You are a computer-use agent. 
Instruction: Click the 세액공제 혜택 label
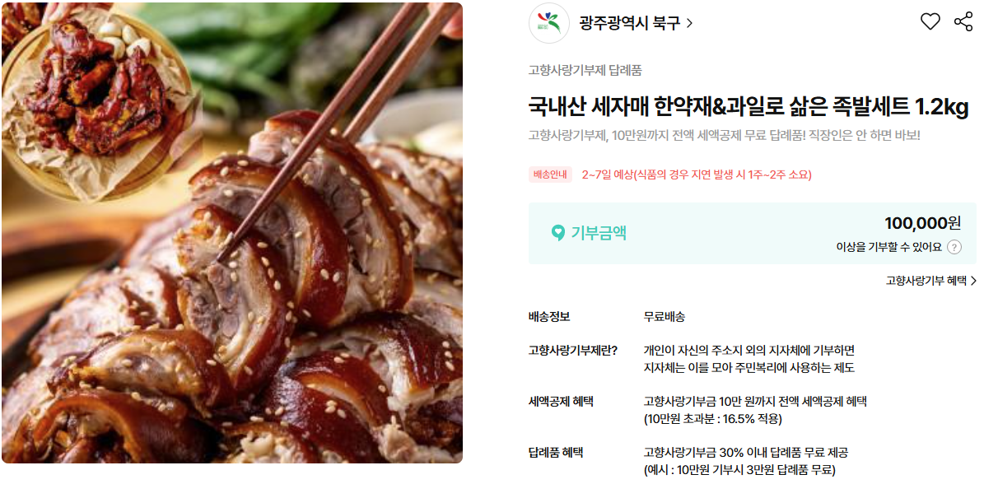(x=561, y=401)
